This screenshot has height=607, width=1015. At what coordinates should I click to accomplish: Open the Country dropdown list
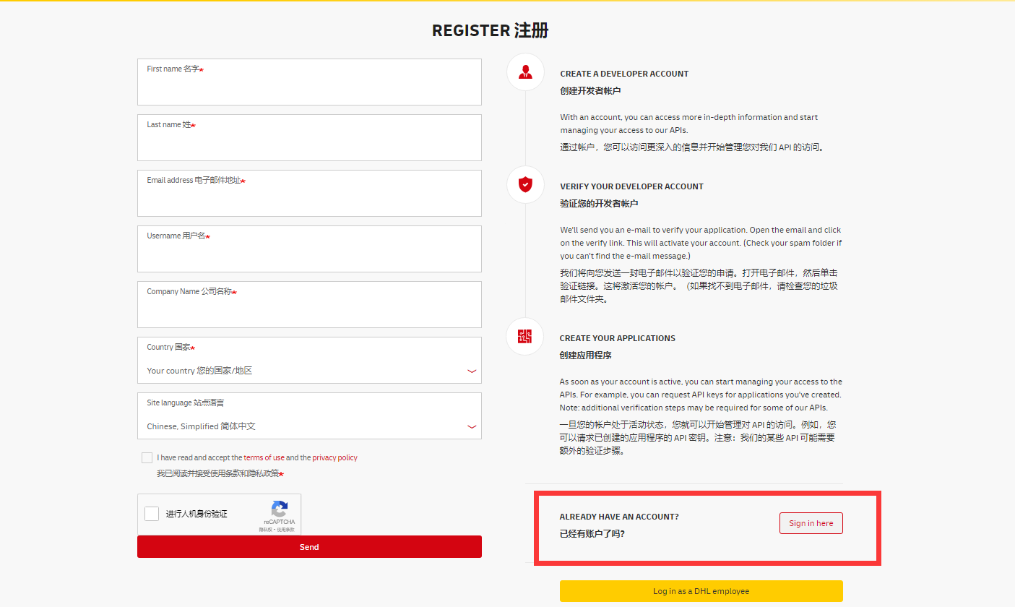(308, 371)
